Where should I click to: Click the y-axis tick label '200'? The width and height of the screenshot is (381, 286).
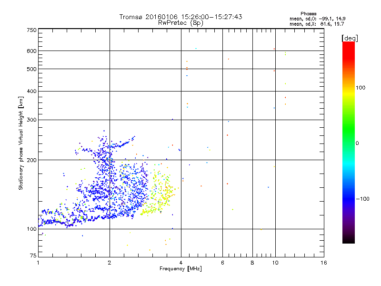32,160
